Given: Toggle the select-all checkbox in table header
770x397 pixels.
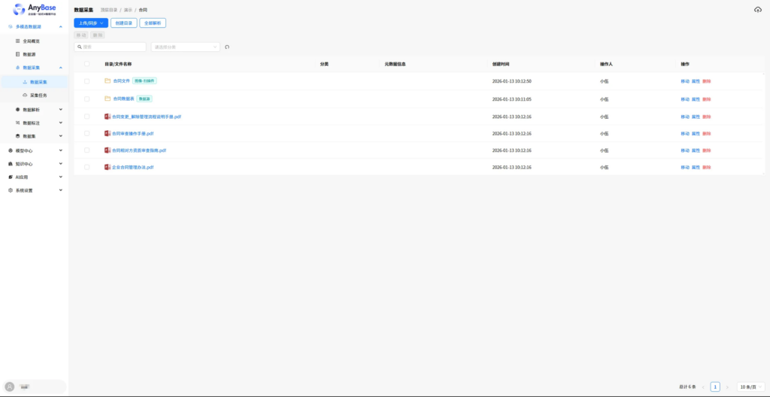Looking at the screenshot, I should pos(86,64).
